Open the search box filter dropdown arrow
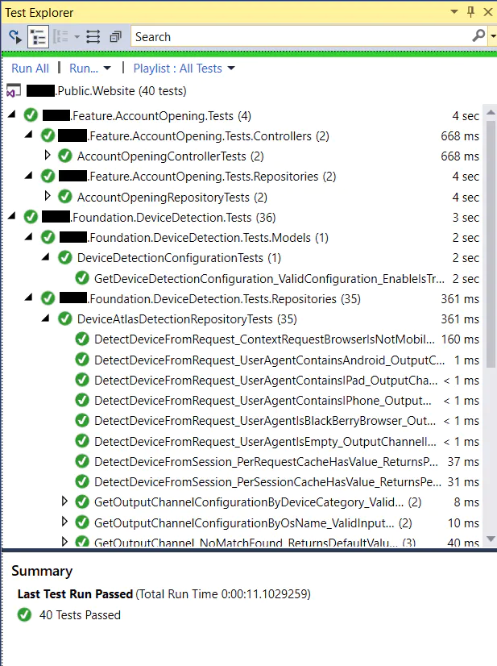Image resolution: width=497 pixels, height=666 pixels. coord(493,36)
